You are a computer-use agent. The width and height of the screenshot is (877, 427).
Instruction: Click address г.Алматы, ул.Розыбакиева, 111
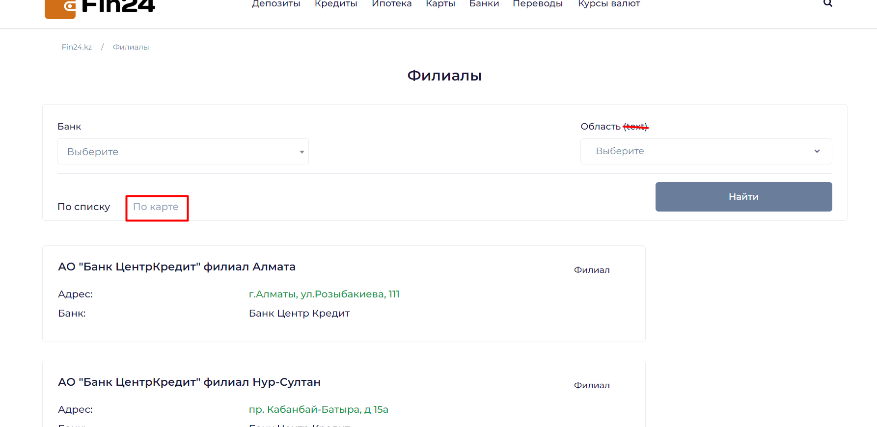point(324,294)
